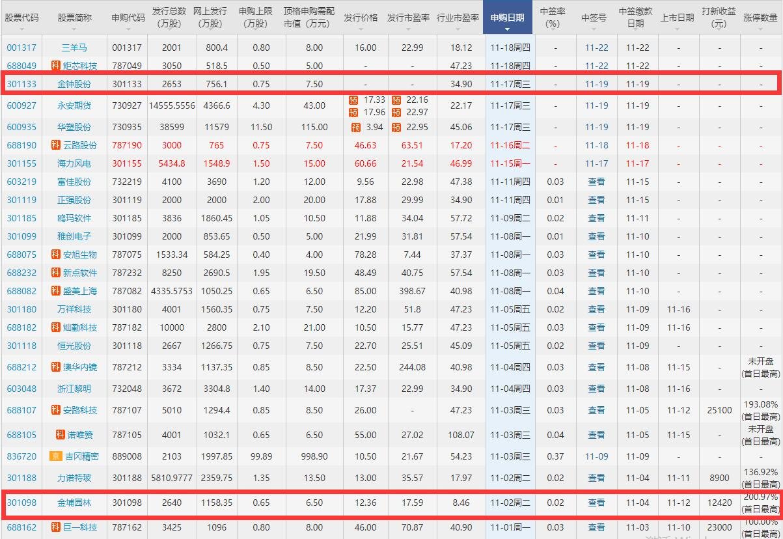Viewport: 783px width, 539px height.
Task: Click 查看 in the 金埔园林 row
Action: pyautogui.click(x=596, y=503)
